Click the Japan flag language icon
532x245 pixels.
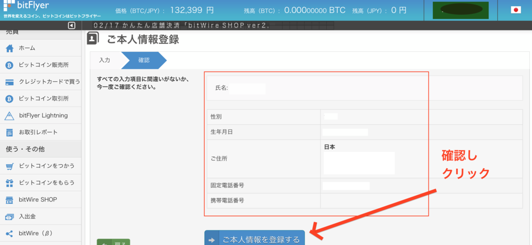(x=516, y=10)
